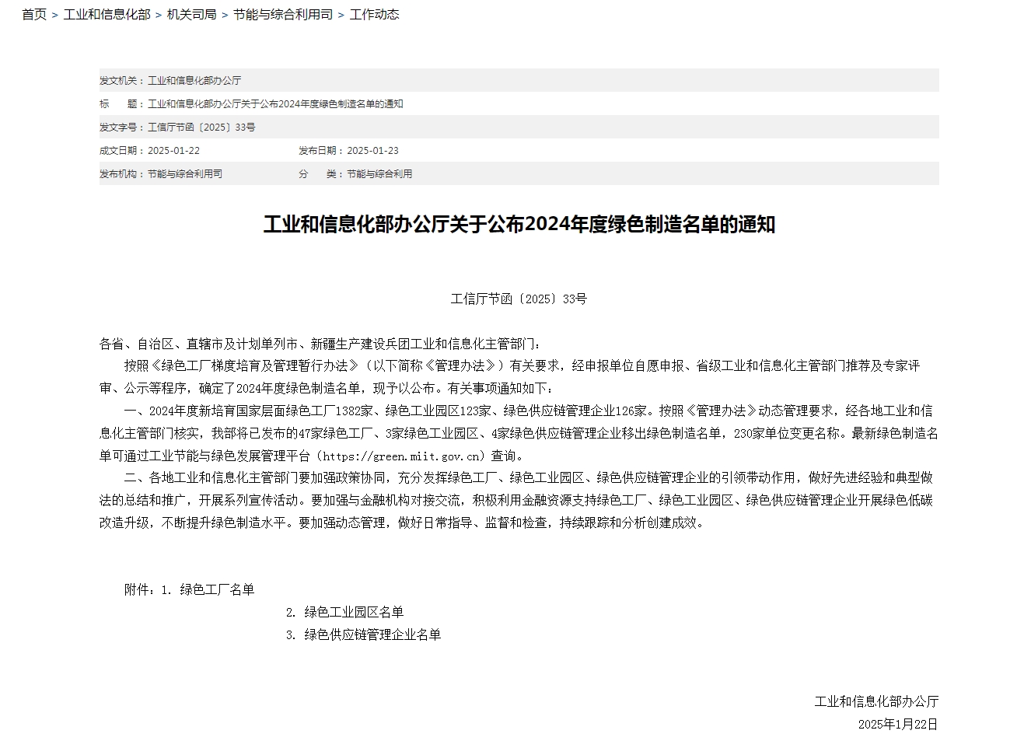Click the 发文机关 value in the info table
The width and height of the screenshot is (1017, 734).
[x=194, y=81]
